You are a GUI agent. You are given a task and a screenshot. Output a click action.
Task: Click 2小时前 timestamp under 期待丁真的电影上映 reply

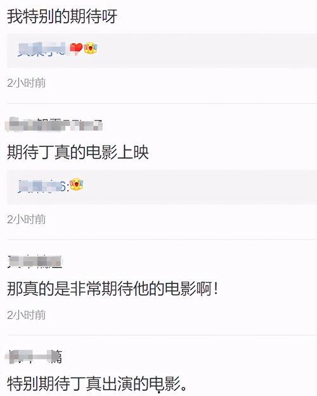pos(26,219)
